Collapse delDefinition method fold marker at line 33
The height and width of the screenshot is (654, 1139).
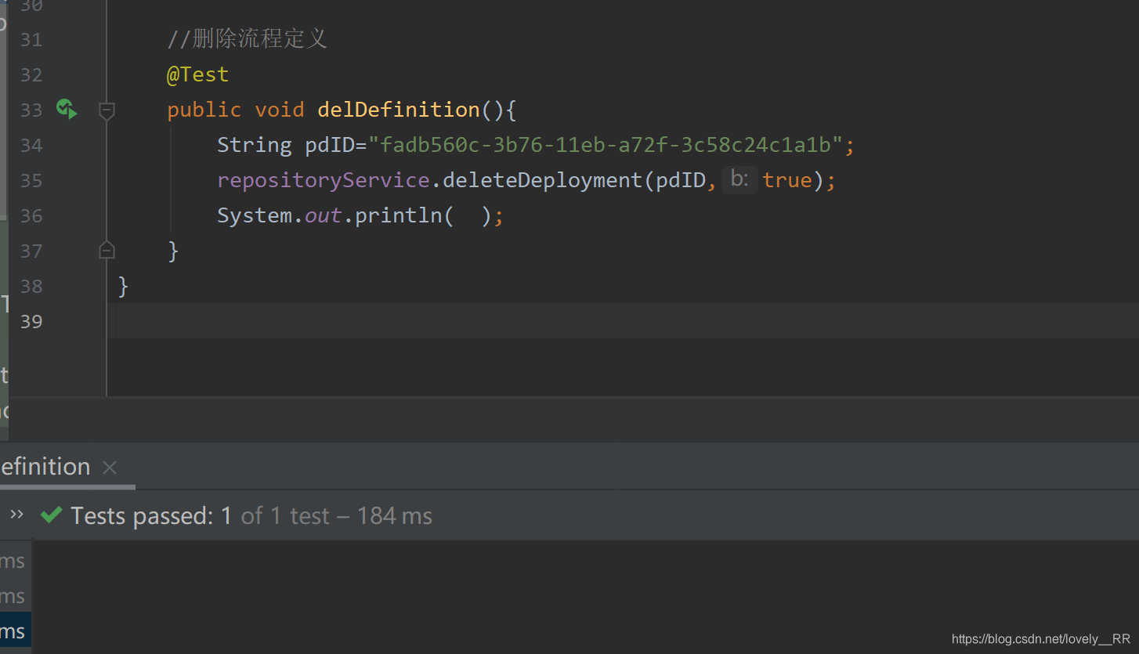click(107, 110)
